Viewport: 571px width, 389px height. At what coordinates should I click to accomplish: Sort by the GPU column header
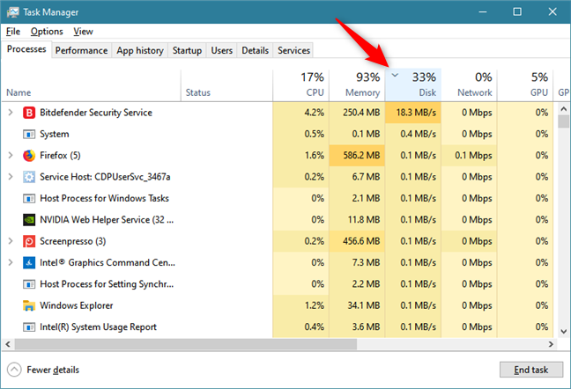click(x=525, y=85)
